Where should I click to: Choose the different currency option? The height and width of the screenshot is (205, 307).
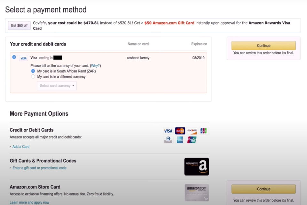click(33, 77)
